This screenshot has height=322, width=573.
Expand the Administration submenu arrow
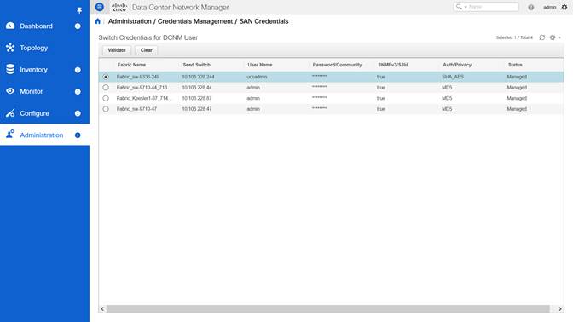point(78,135)
